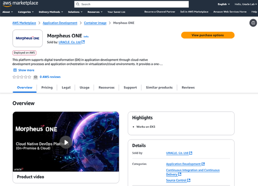Switch to the Pricing tab
This screenshot has height=186, width=258.
(47, 87)
